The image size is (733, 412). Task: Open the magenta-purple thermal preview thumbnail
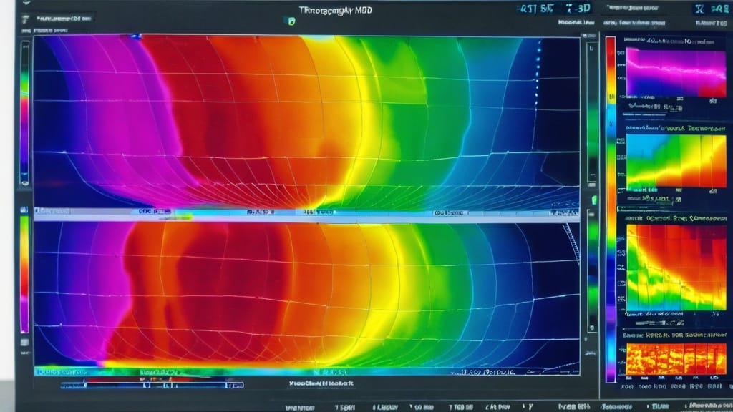click(x=676, y=72)
